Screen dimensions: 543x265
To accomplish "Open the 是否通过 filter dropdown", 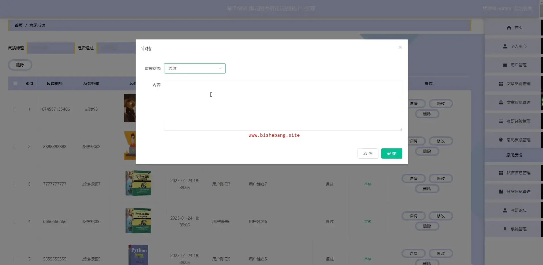I will [116, 48].
